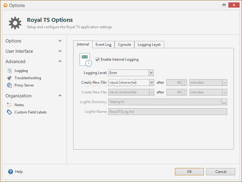This screenshot has width=242, height=182.
Task: Click the Proxy Server globe icon
Action: click(x=9, y=85)
